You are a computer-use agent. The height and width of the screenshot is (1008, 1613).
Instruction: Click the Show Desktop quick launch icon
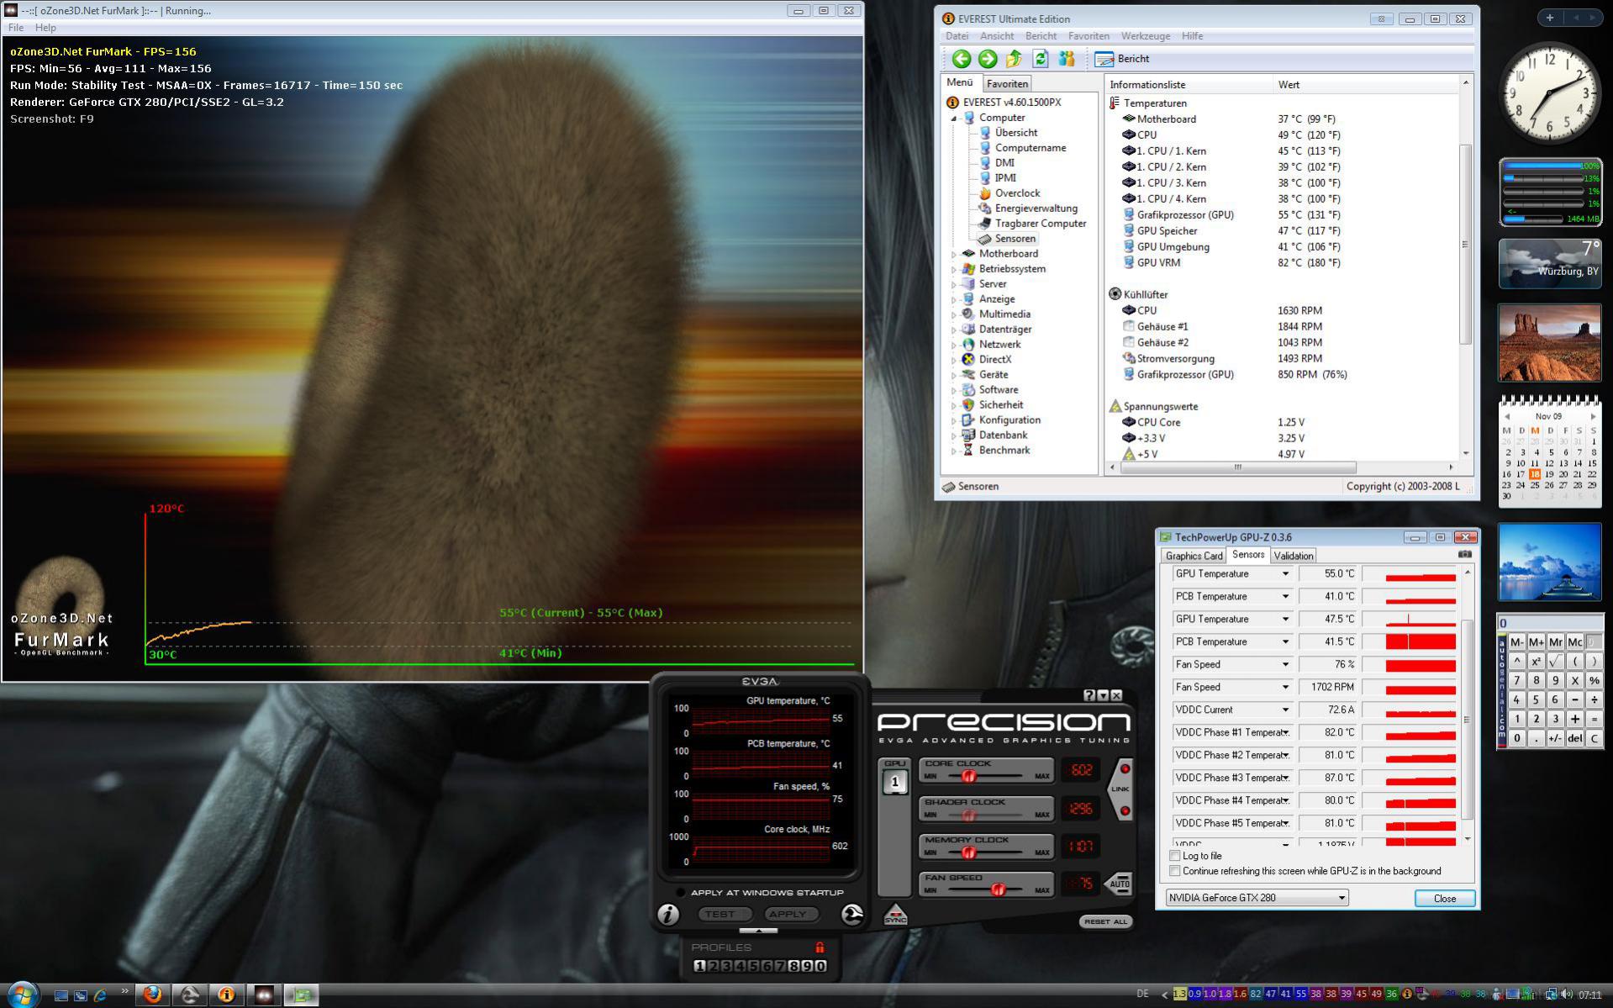[61, 995]
